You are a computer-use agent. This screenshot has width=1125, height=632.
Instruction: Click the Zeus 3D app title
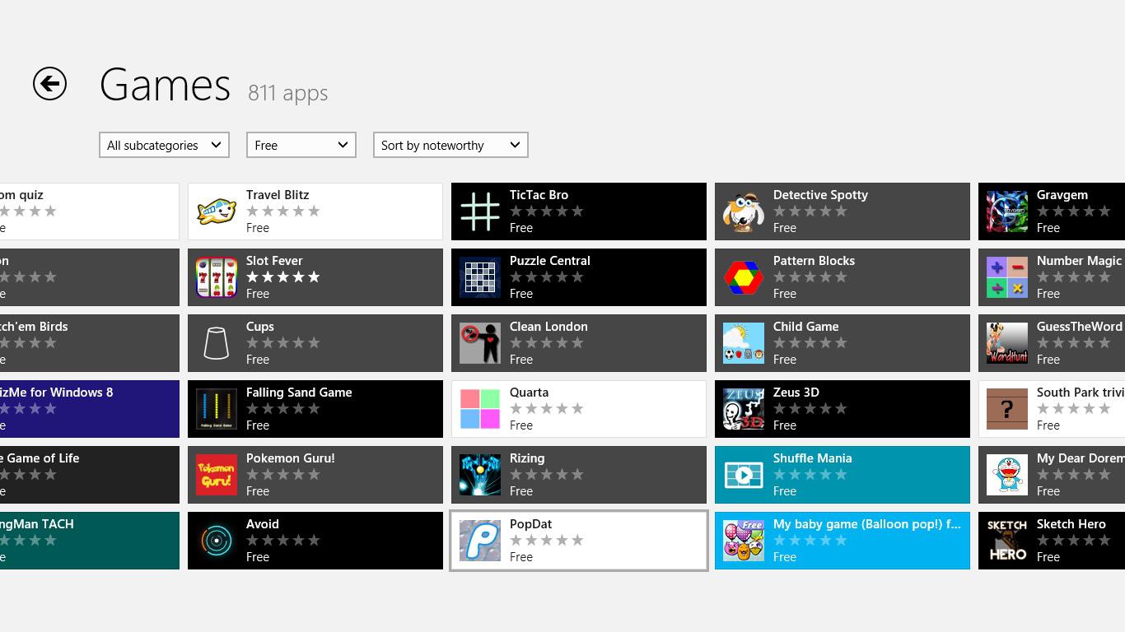click(796, 393)
